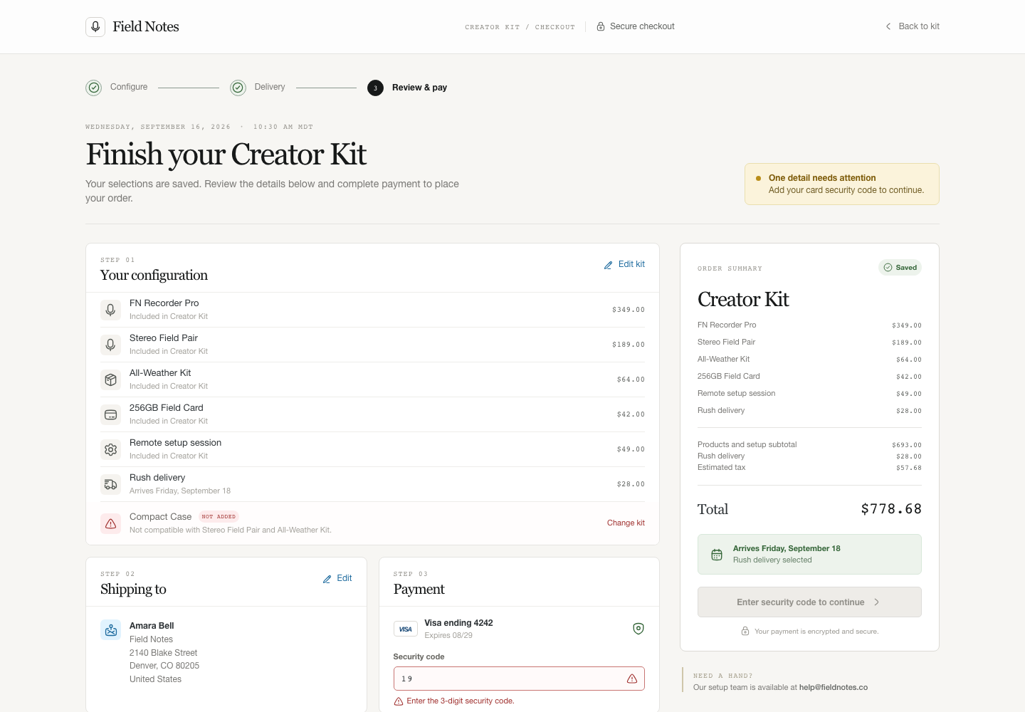
Task: Click the Visa ending 4242 text
Action: (458, 623)
